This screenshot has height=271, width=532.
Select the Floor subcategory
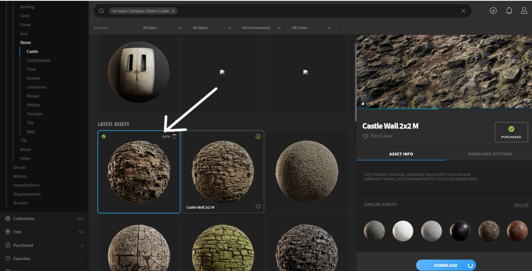click(32, 69)
